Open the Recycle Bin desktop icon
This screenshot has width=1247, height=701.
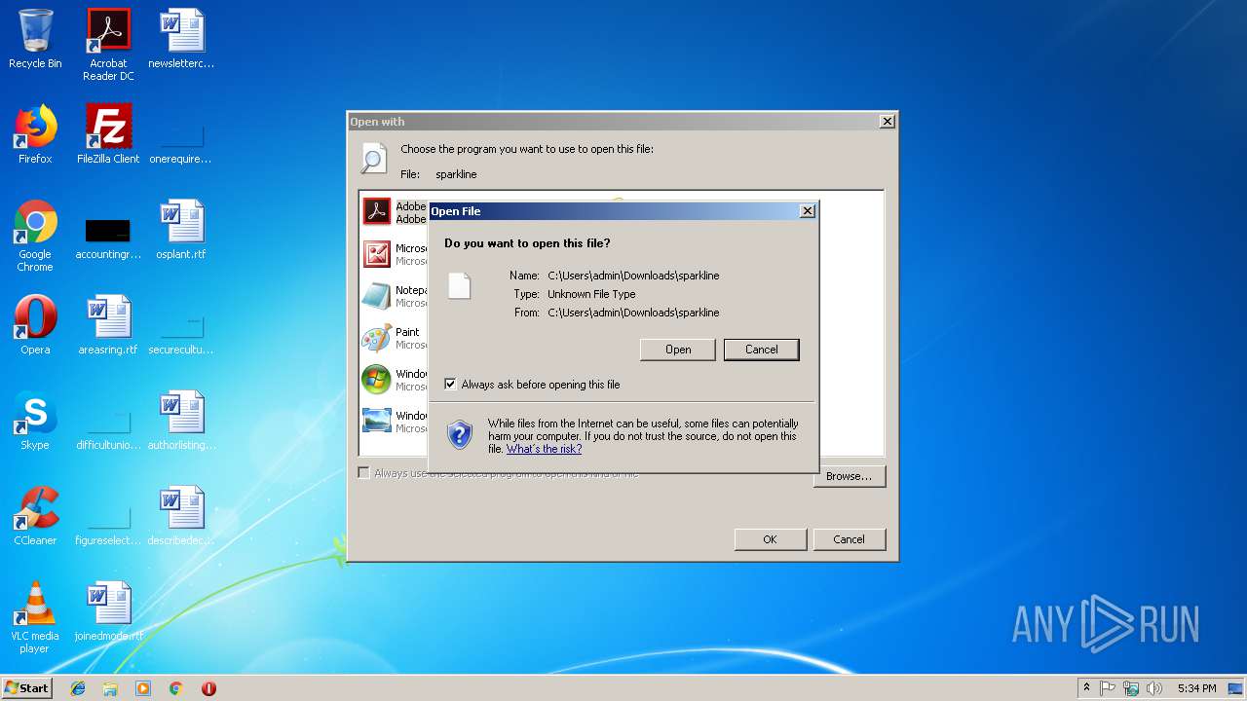click(x=35, y=39)
